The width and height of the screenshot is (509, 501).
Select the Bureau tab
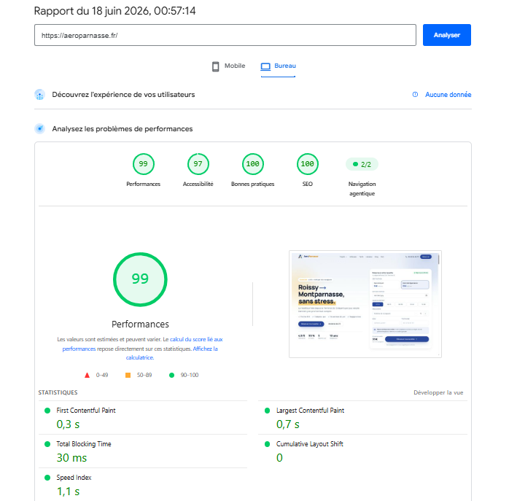coord(278,66)
